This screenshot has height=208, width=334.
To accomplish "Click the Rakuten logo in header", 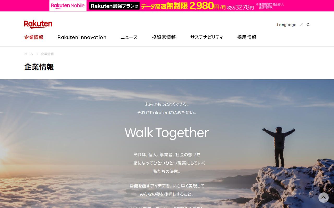I will tap(38, 24).
